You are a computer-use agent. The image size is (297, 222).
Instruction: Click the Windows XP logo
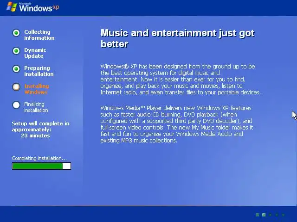(x=33, y=7)
